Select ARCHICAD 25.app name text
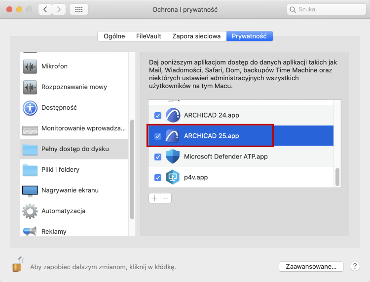Image resolution: width=370 pixels, height=282 pixels. tap(212, 136)
